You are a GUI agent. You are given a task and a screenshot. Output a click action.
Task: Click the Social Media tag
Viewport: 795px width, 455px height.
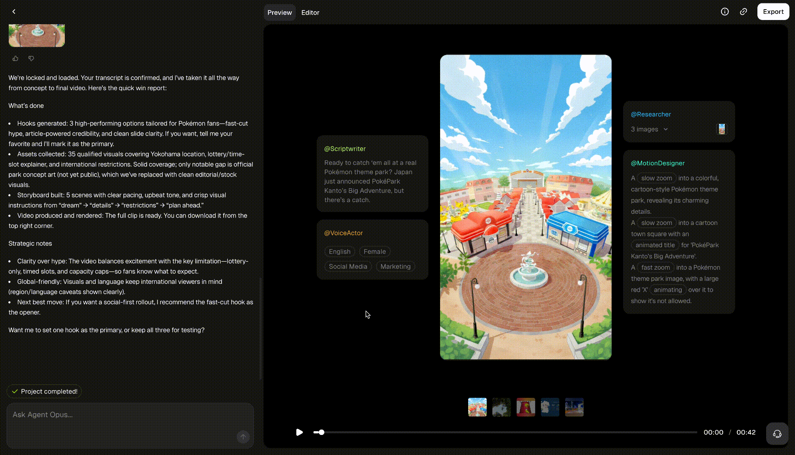pos(348,267)
